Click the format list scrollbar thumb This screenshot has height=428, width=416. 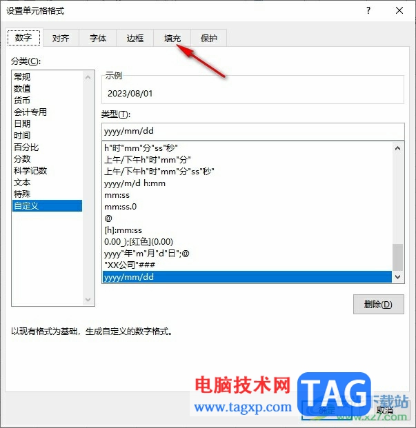(x=397, y=257)
